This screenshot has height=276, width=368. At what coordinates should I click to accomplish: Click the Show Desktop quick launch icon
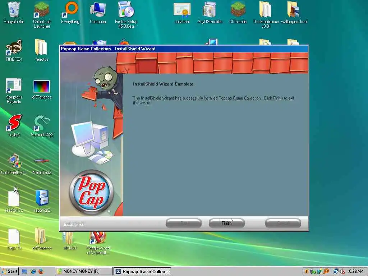pos(24,272)
